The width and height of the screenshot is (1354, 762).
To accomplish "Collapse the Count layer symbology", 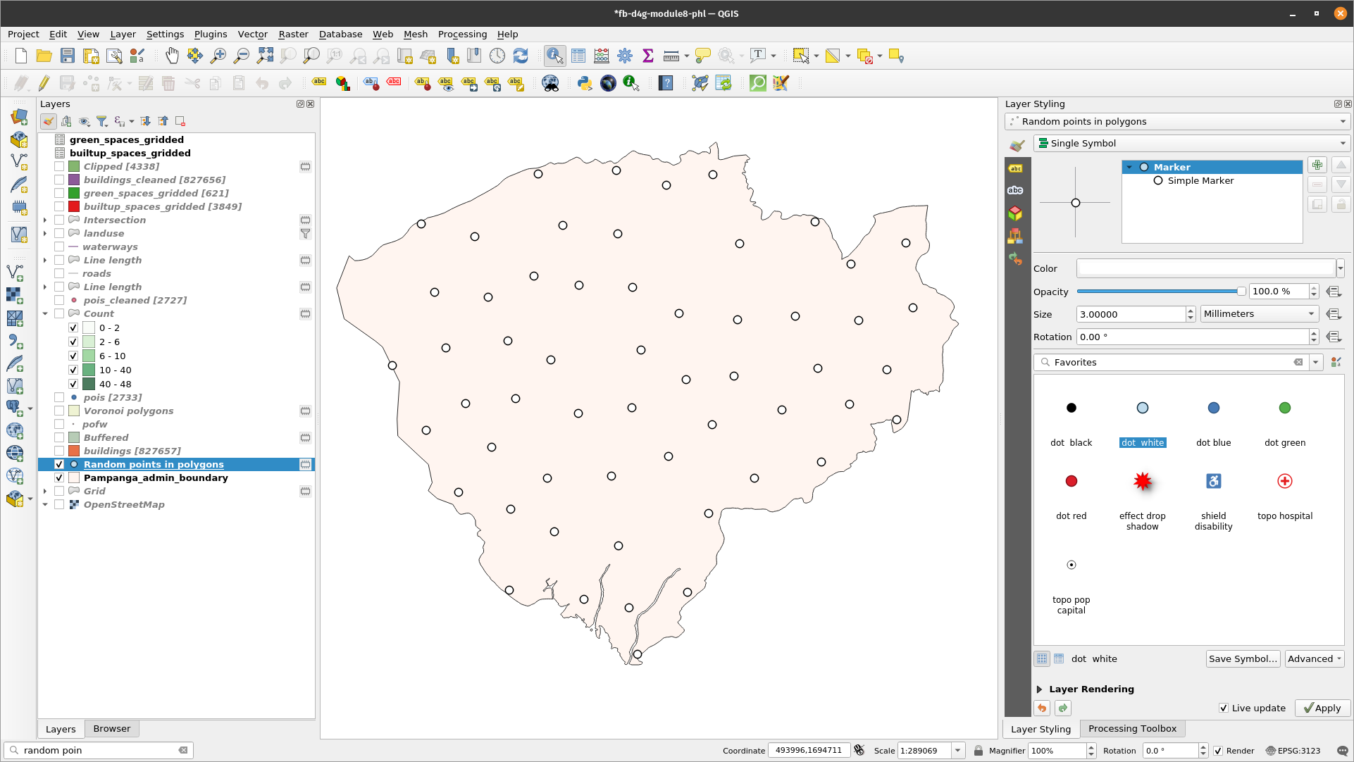I will pos(44,313).
